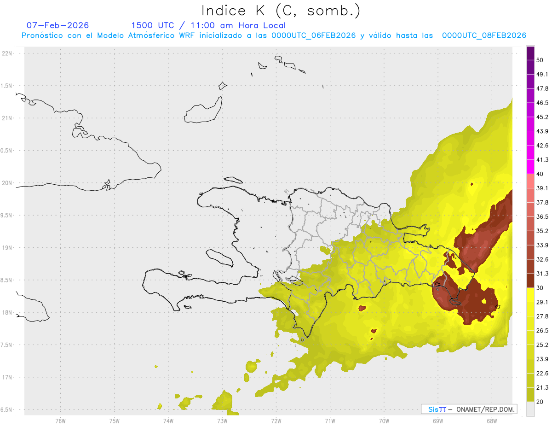This screenshot has height=427, width=552.
Task: Click the colorbar value 50
Action: [540, 60]
